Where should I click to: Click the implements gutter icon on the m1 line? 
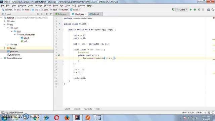[59, 55]
